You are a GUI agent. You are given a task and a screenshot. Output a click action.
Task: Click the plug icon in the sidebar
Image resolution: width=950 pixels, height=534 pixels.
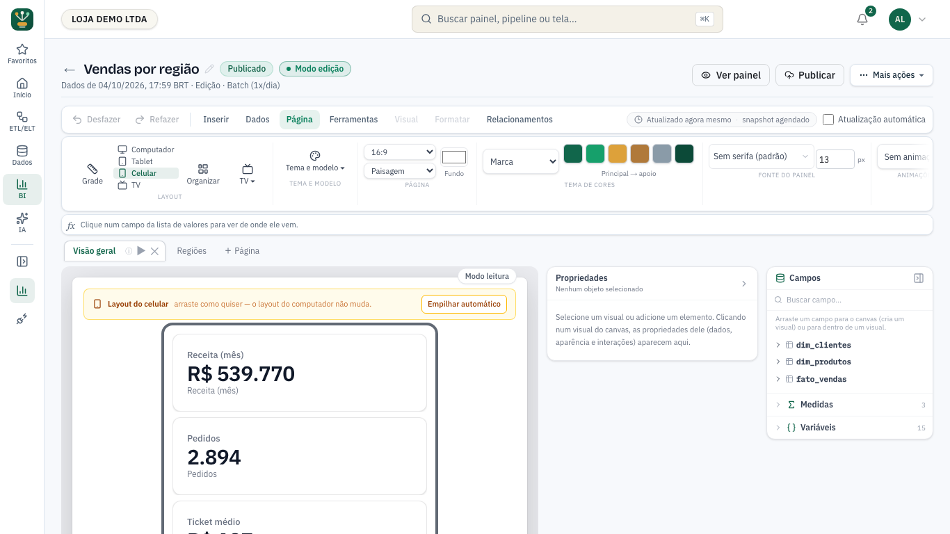[x=22, y=319]
